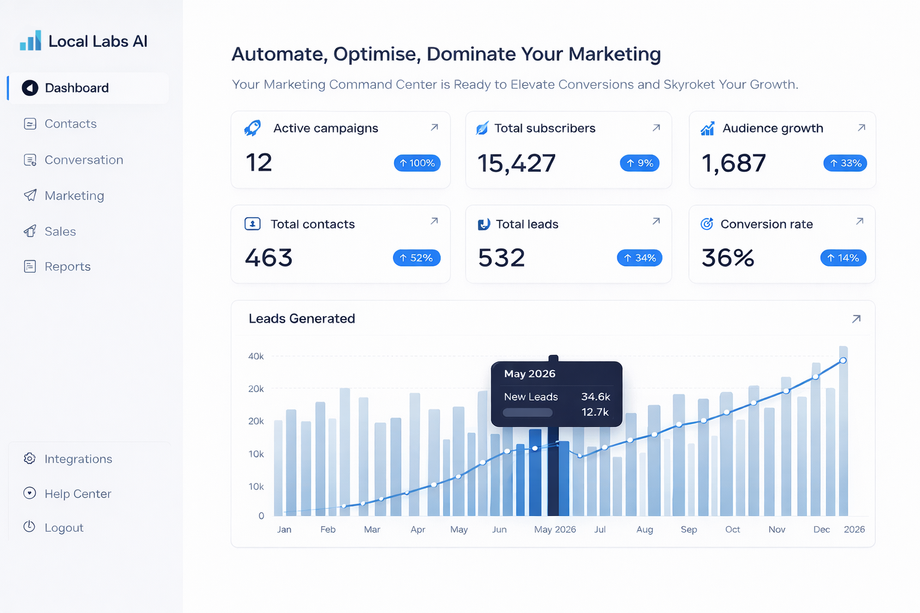Click the rocket icon on Active campaigns
The width and height of the screenshot is (920, 613).
click(x=253, y=128)
